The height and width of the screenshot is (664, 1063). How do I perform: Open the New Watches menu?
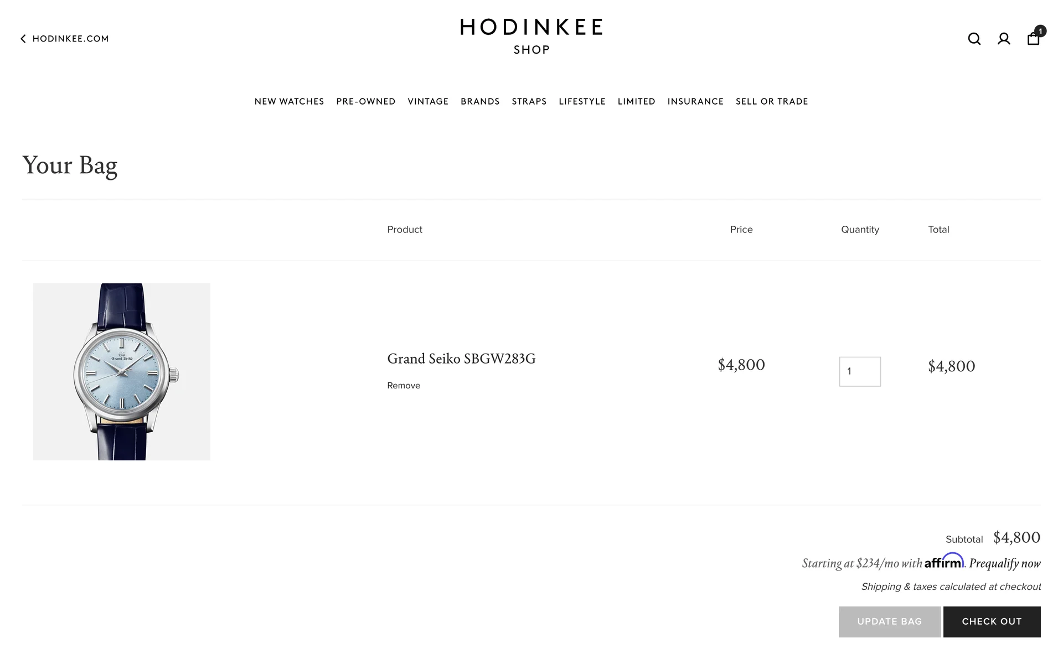click(289, 101)
